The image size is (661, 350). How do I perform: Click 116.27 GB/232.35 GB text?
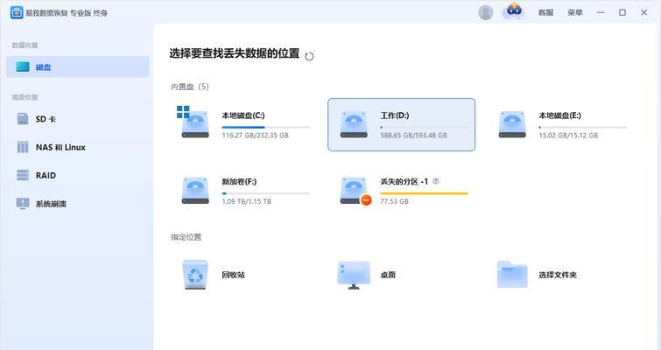point(255,136)
